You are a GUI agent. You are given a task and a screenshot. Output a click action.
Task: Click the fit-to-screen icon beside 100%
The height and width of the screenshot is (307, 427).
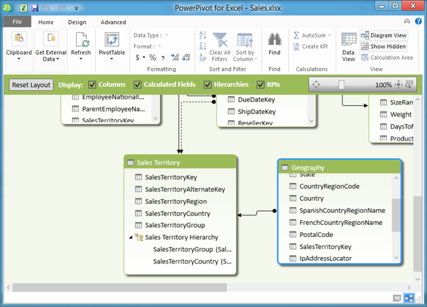pos(398,85)
